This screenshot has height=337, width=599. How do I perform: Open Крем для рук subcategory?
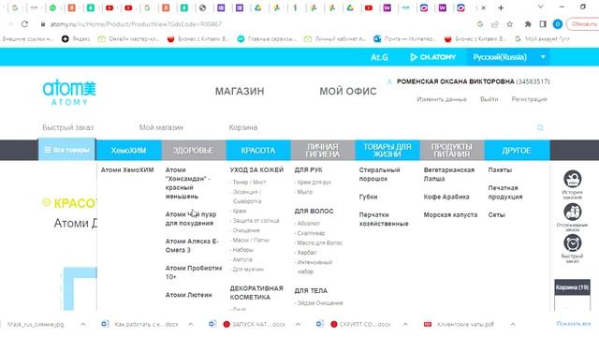point(314,183)
